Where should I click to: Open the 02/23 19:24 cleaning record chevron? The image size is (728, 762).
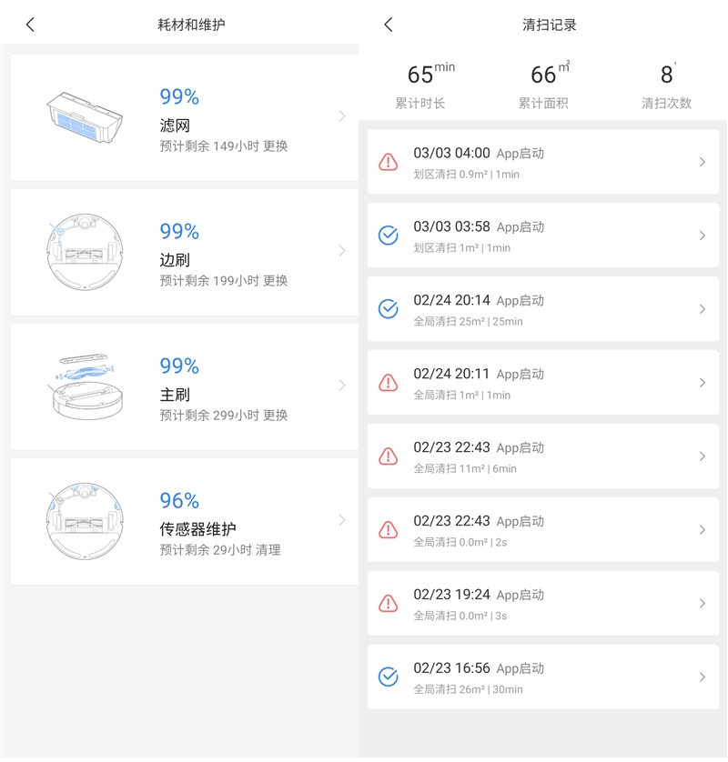point(702,603)
